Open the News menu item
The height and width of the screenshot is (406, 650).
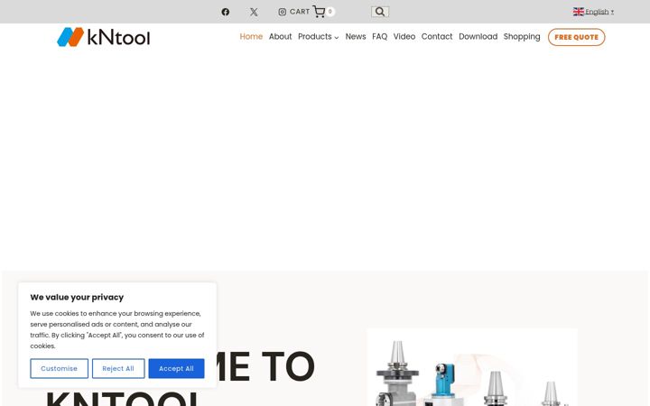[x=356, y=36]
